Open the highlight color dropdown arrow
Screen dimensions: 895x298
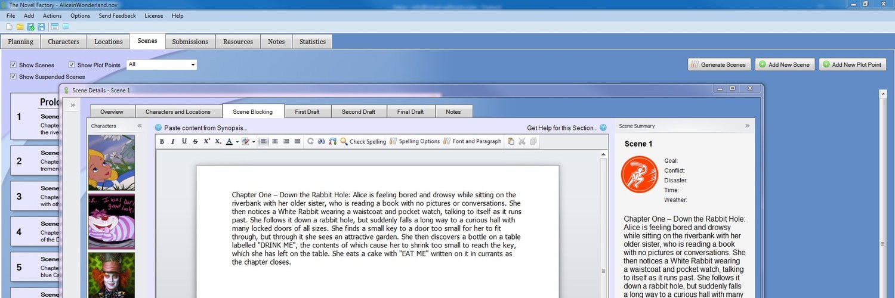(254, 142)
